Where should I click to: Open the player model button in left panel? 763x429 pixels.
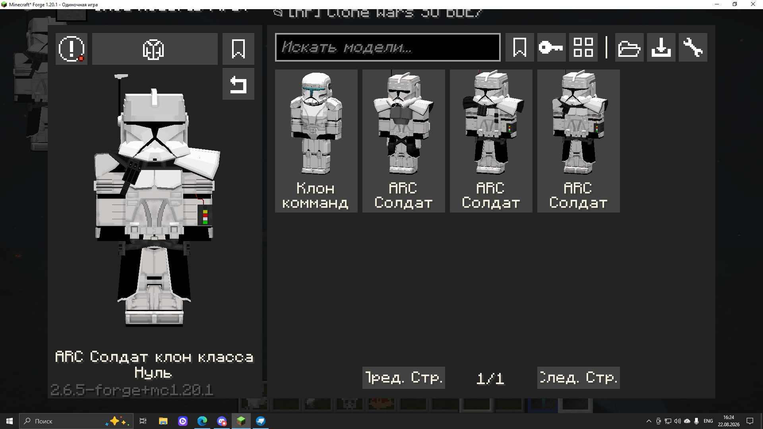pyautogui.click(x=155, y=49)
